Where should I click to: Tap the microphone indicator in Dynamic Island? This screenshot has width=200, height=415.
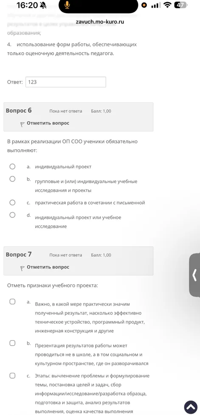[x=67, y=5]
